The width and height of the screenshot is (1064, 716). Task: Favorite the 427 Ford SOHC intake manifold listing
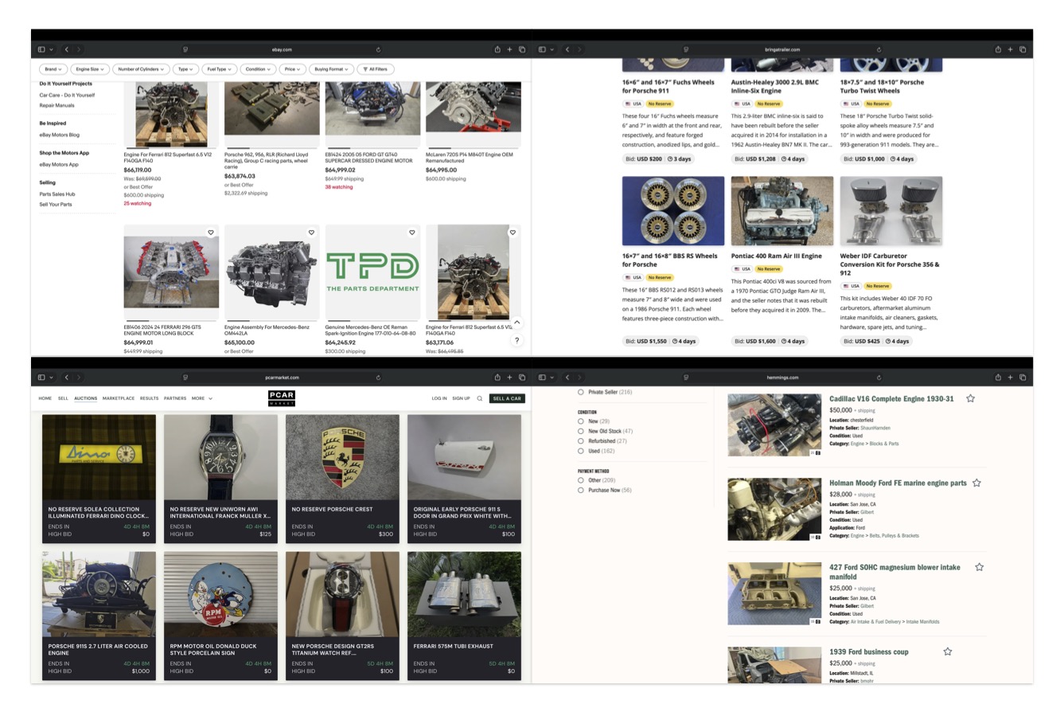(979, 567)
